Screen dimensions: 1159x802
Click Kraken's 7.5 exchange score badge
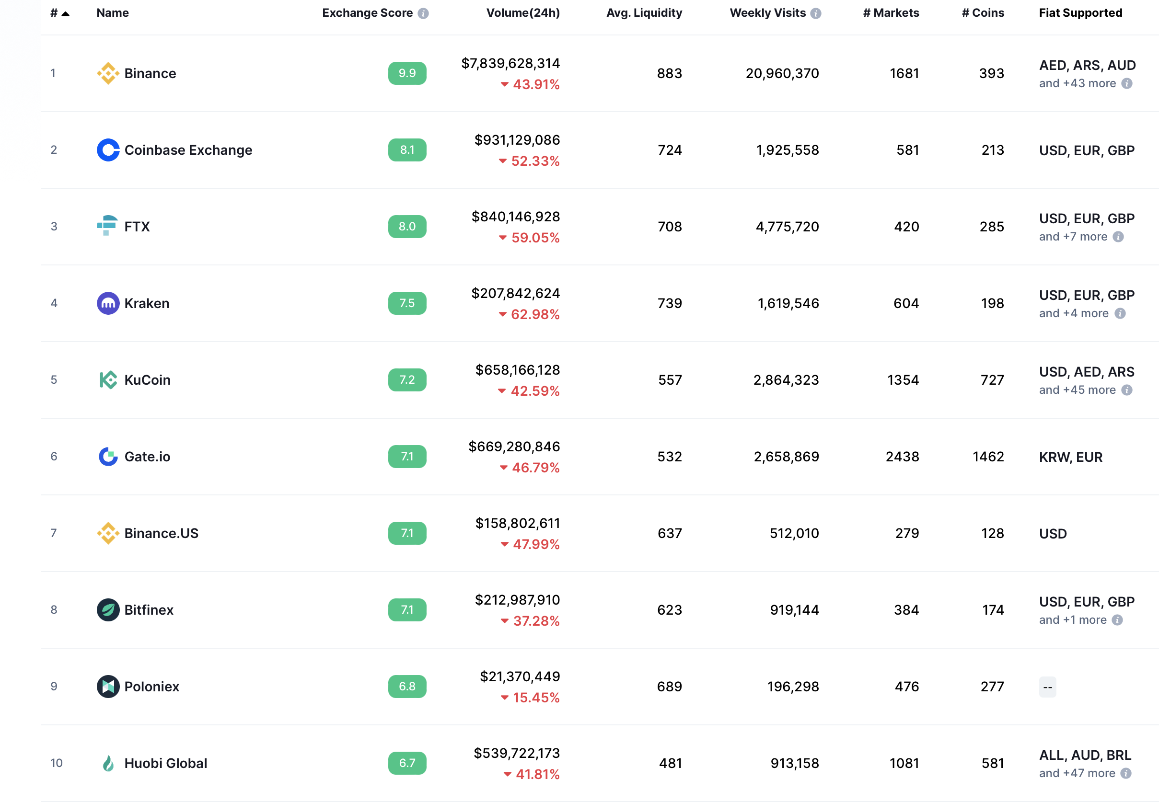coord(407,303)
